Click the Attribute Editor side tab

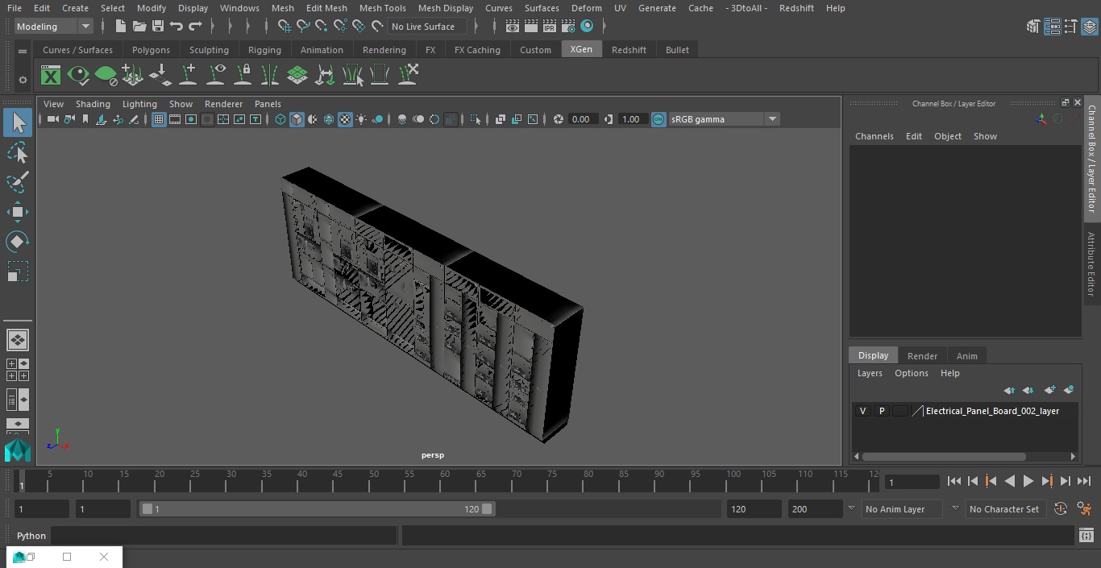[1091, 264]
